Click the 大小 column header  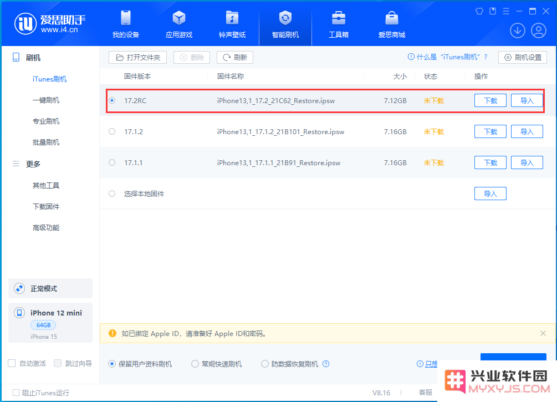(x=400, y=76)
